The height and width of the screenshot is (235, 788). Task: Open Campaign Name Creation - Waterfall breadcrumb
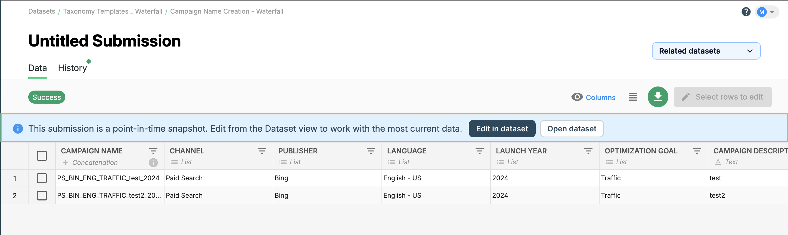pos(227,11)
